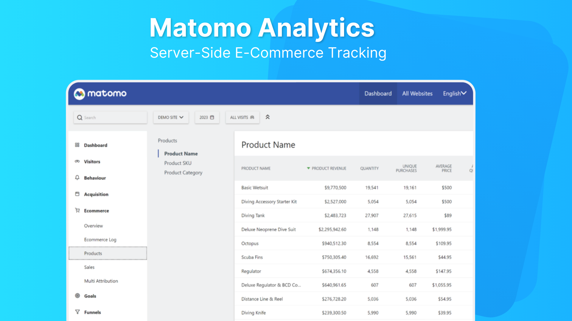Click the segment icon beside ALL VISITS
572x321 pixels.
click(x=252, y=117)
